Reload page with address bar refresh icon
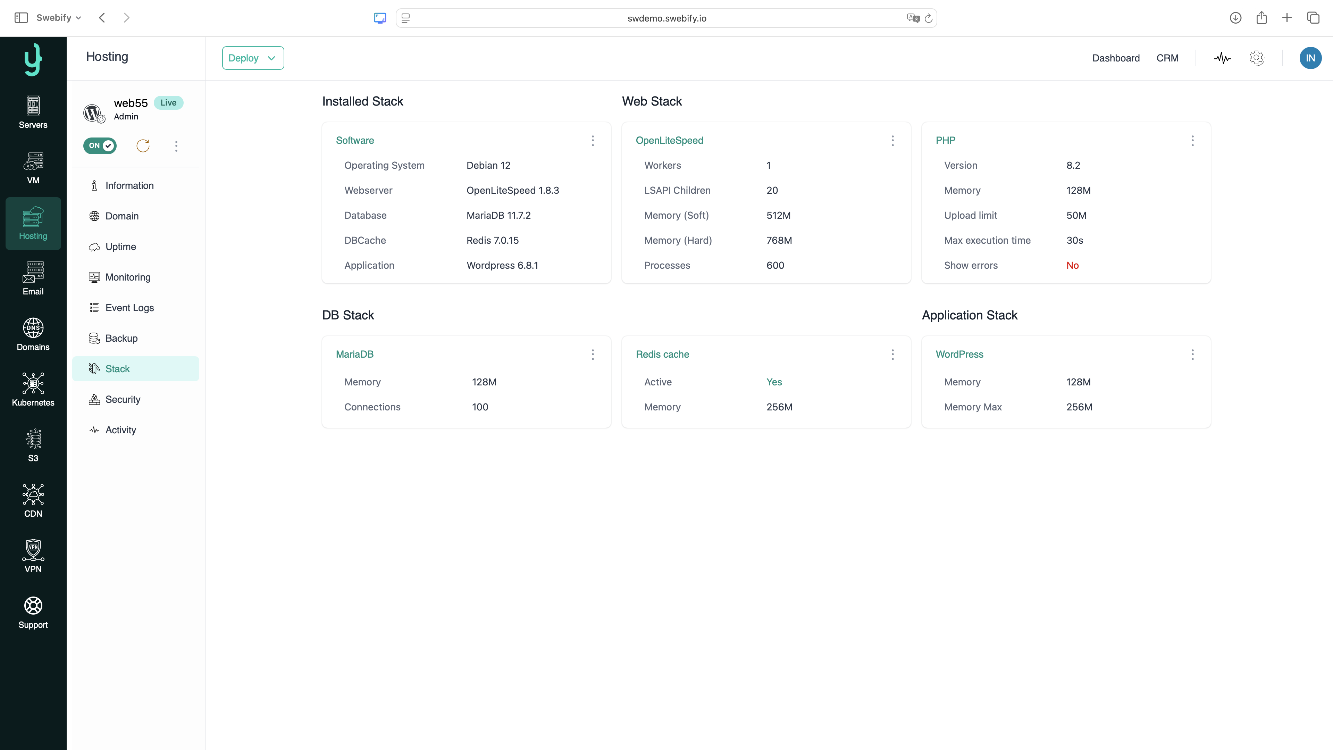 click(x=928, y=18)
